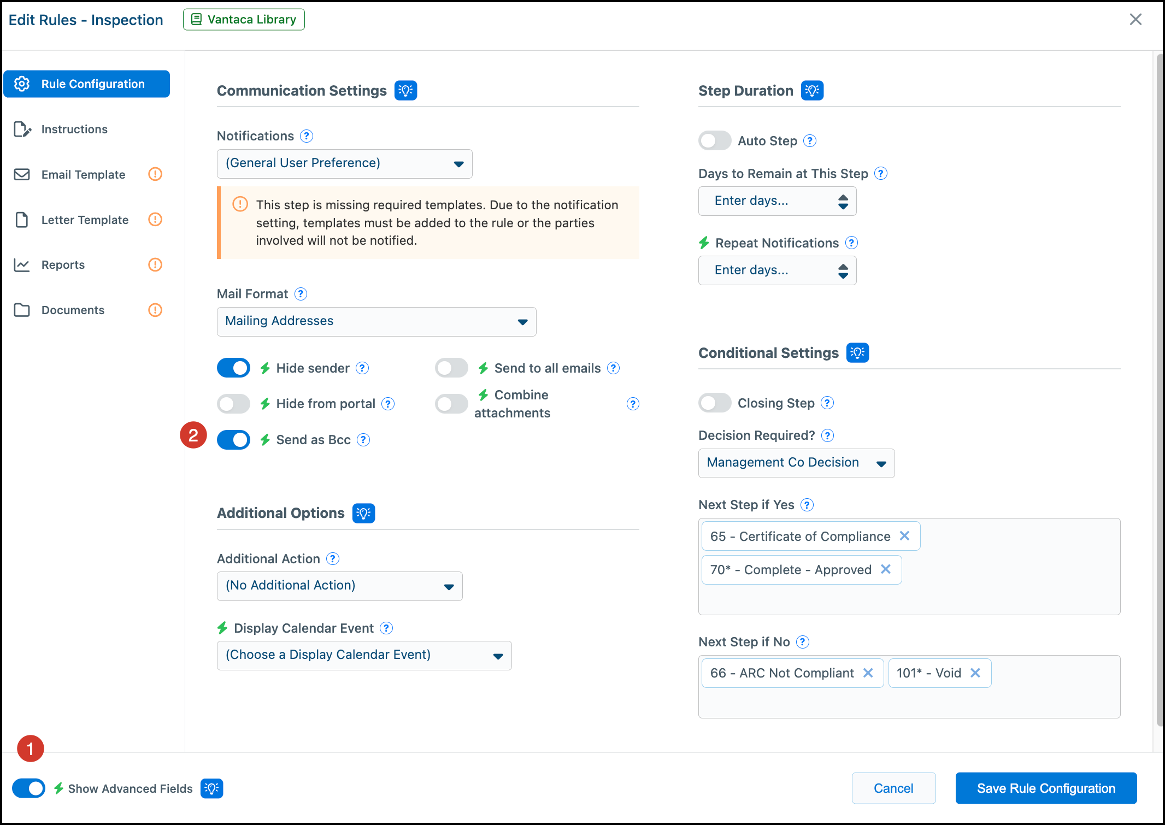This screenshot has height=825, width=1165.
Task: Enable Send to all emails switch
Action: (x=452, y=368)
